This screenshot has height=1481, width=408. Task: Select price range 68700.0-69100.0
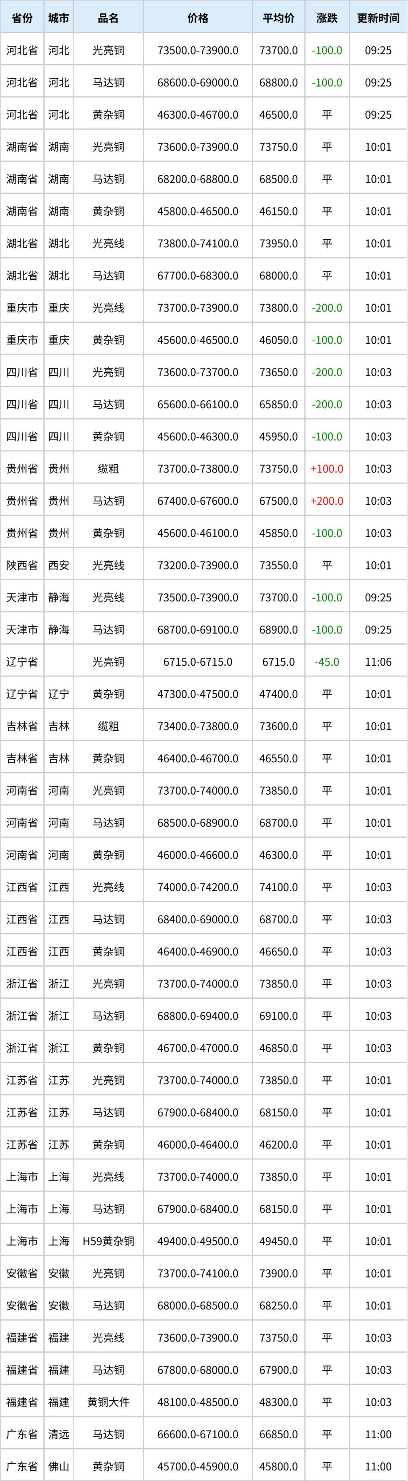198,630
